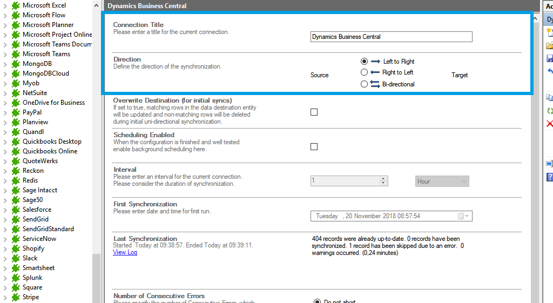This screenshot has height=303, width=553.
Task: Tick the Scheduling Enabled checkbox
Action: (x=314, y=147)
